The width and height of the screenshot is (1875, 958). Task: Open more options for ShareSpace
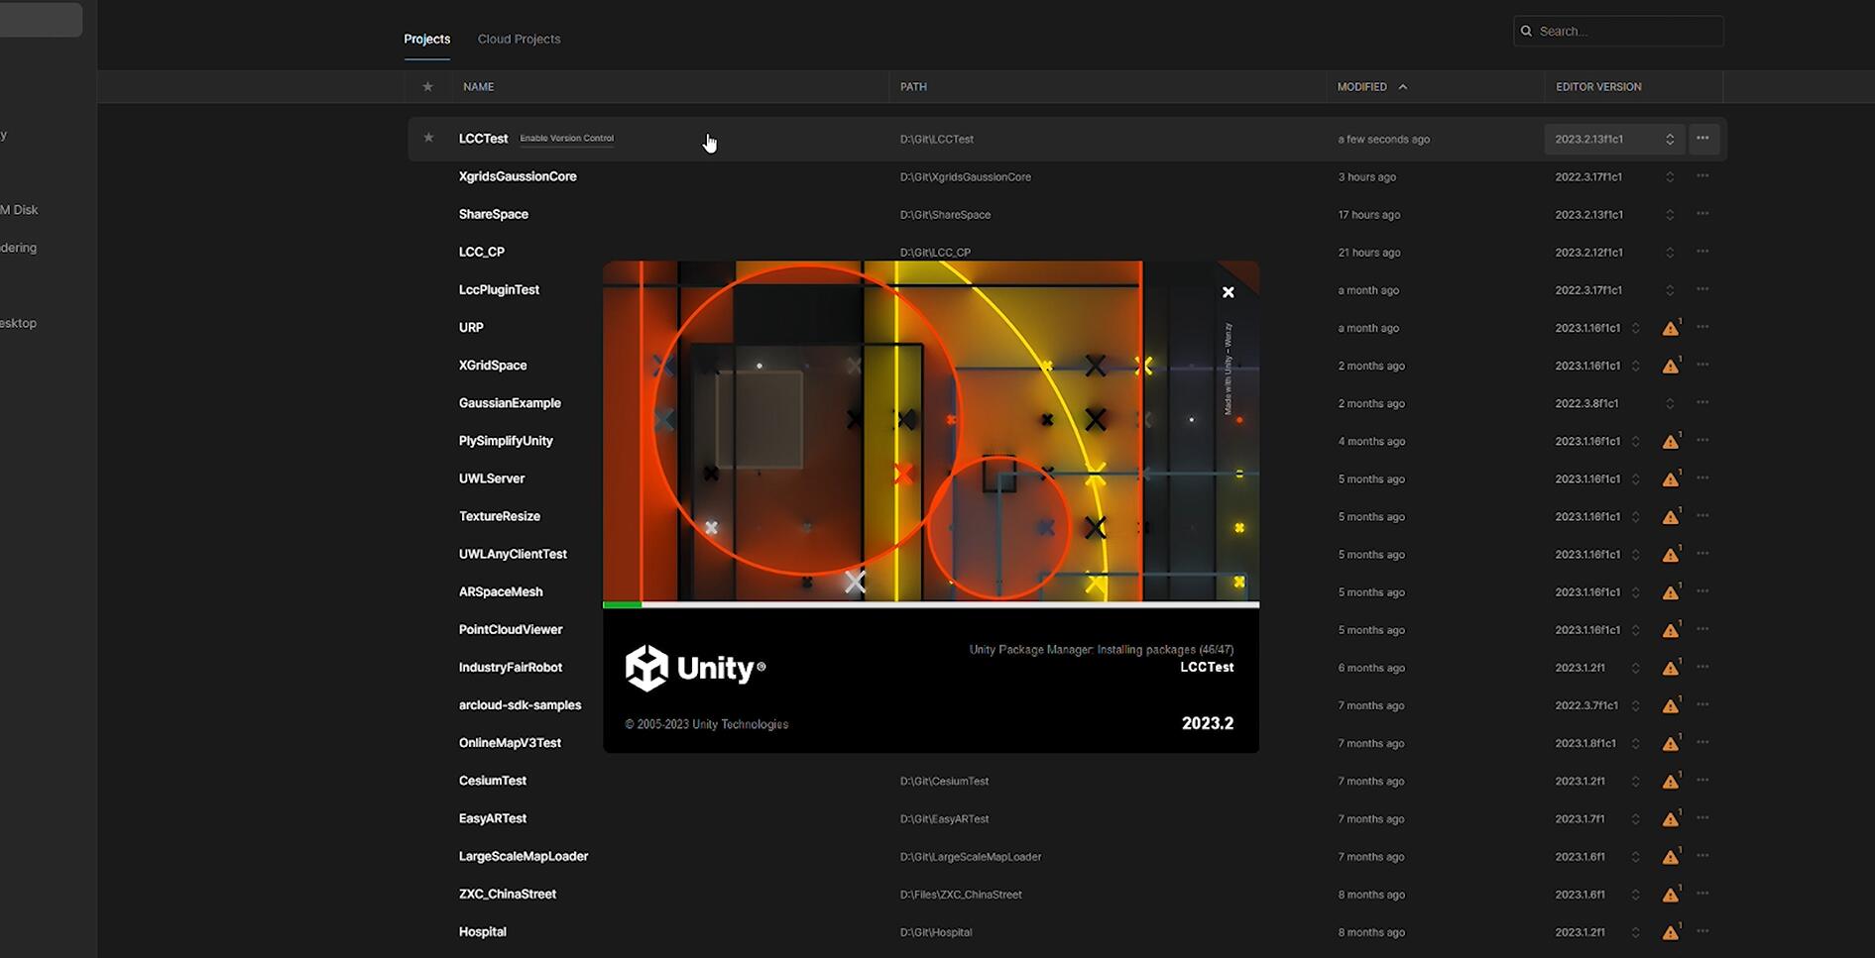coord(1702,213)
